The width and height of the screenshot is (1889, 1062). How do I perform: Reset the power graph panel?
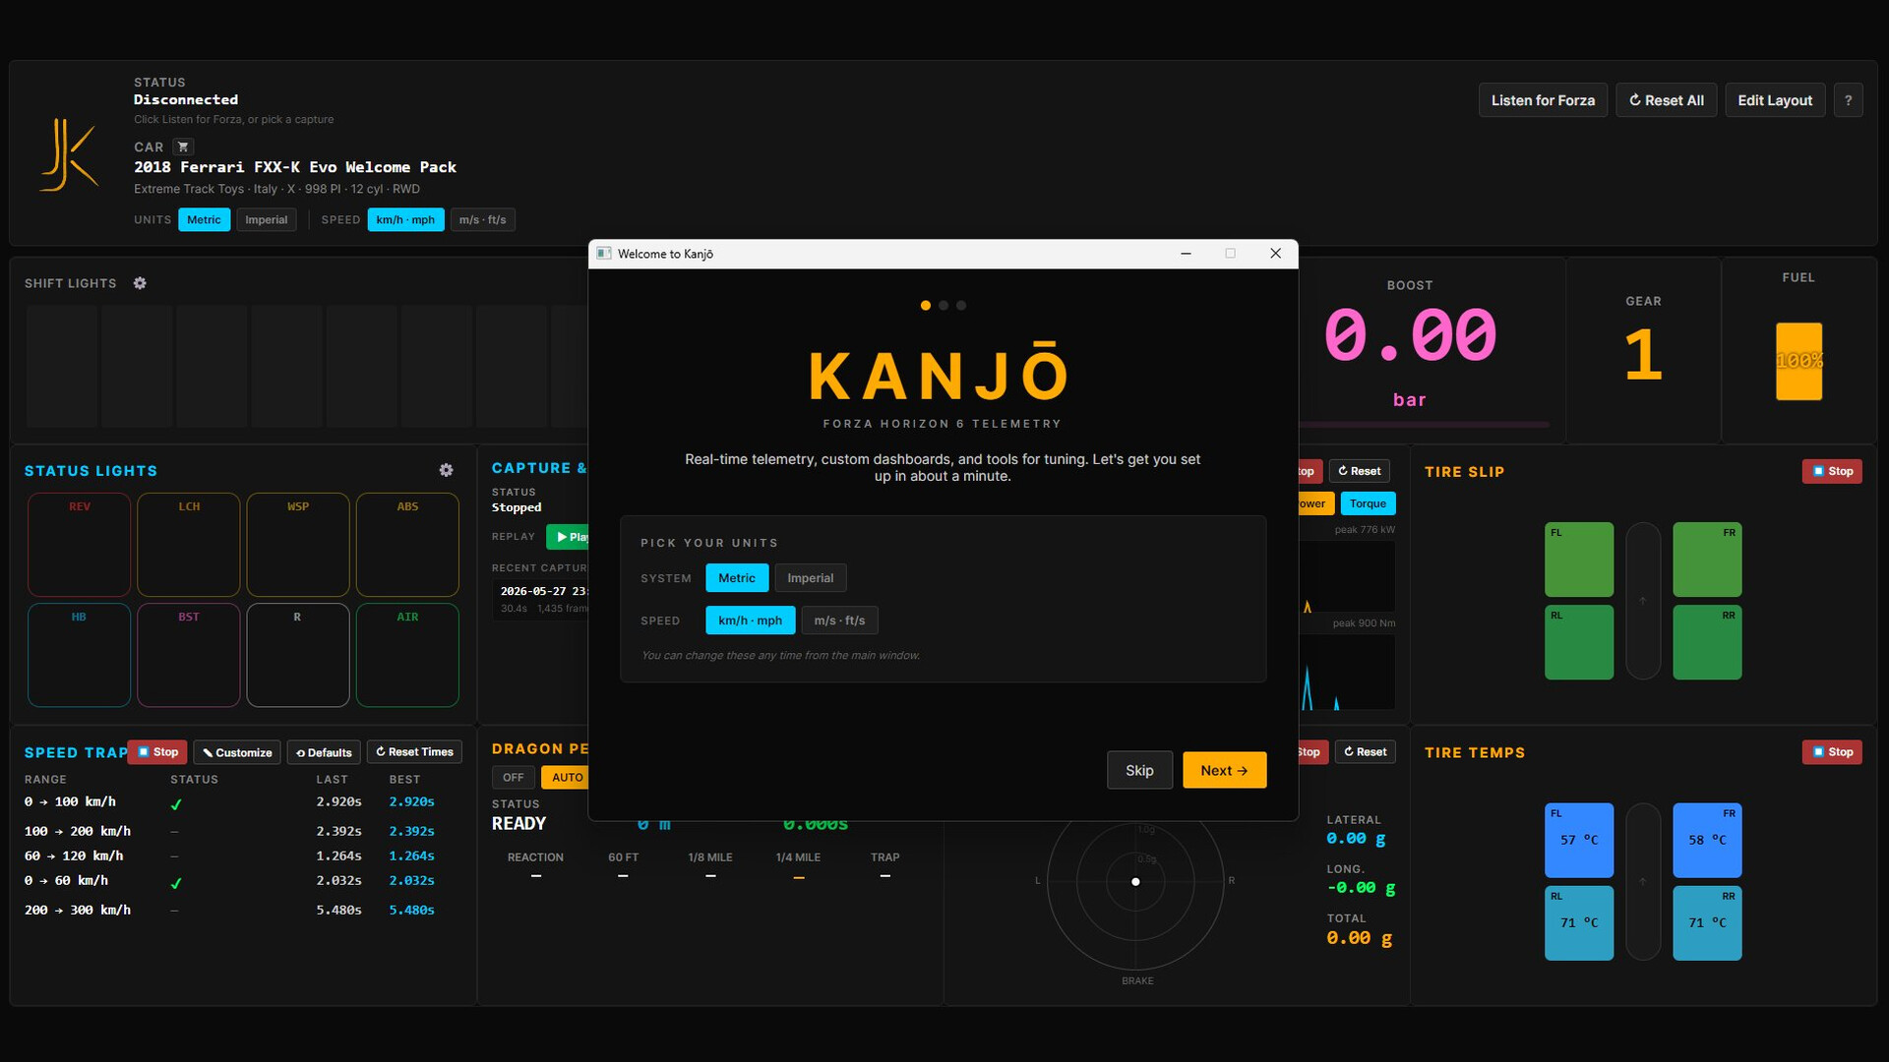click(1360, 471)
